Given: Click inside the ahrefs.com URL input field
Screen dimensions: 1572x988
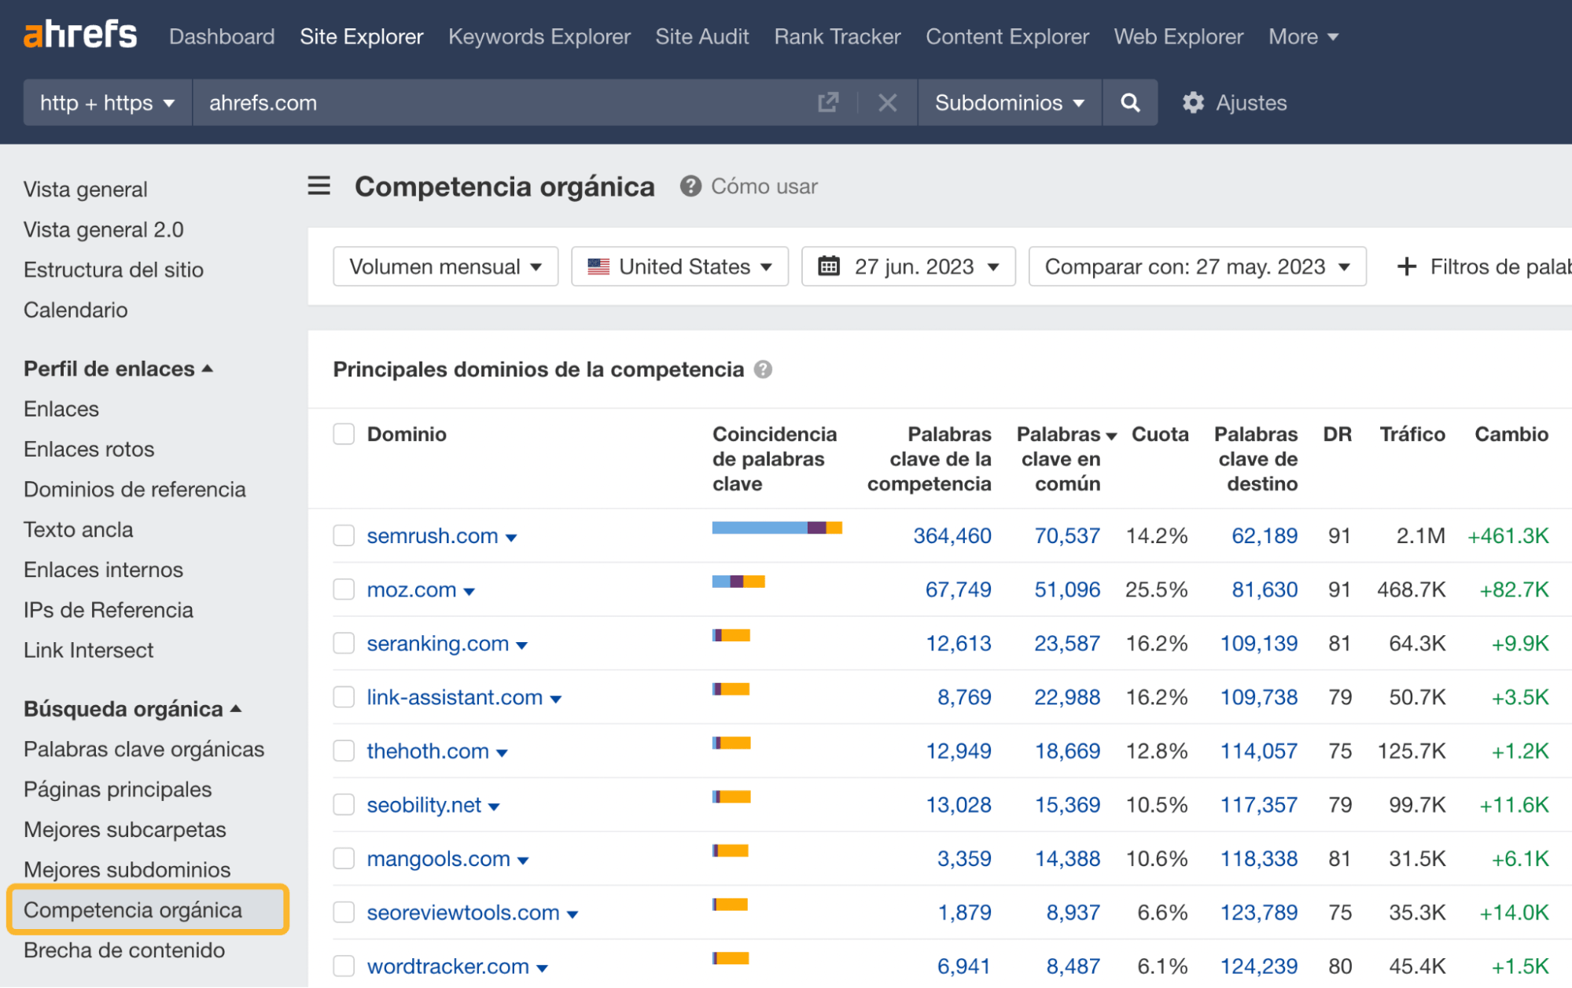Looking at the screenshot, I should [x=472, y=102].
